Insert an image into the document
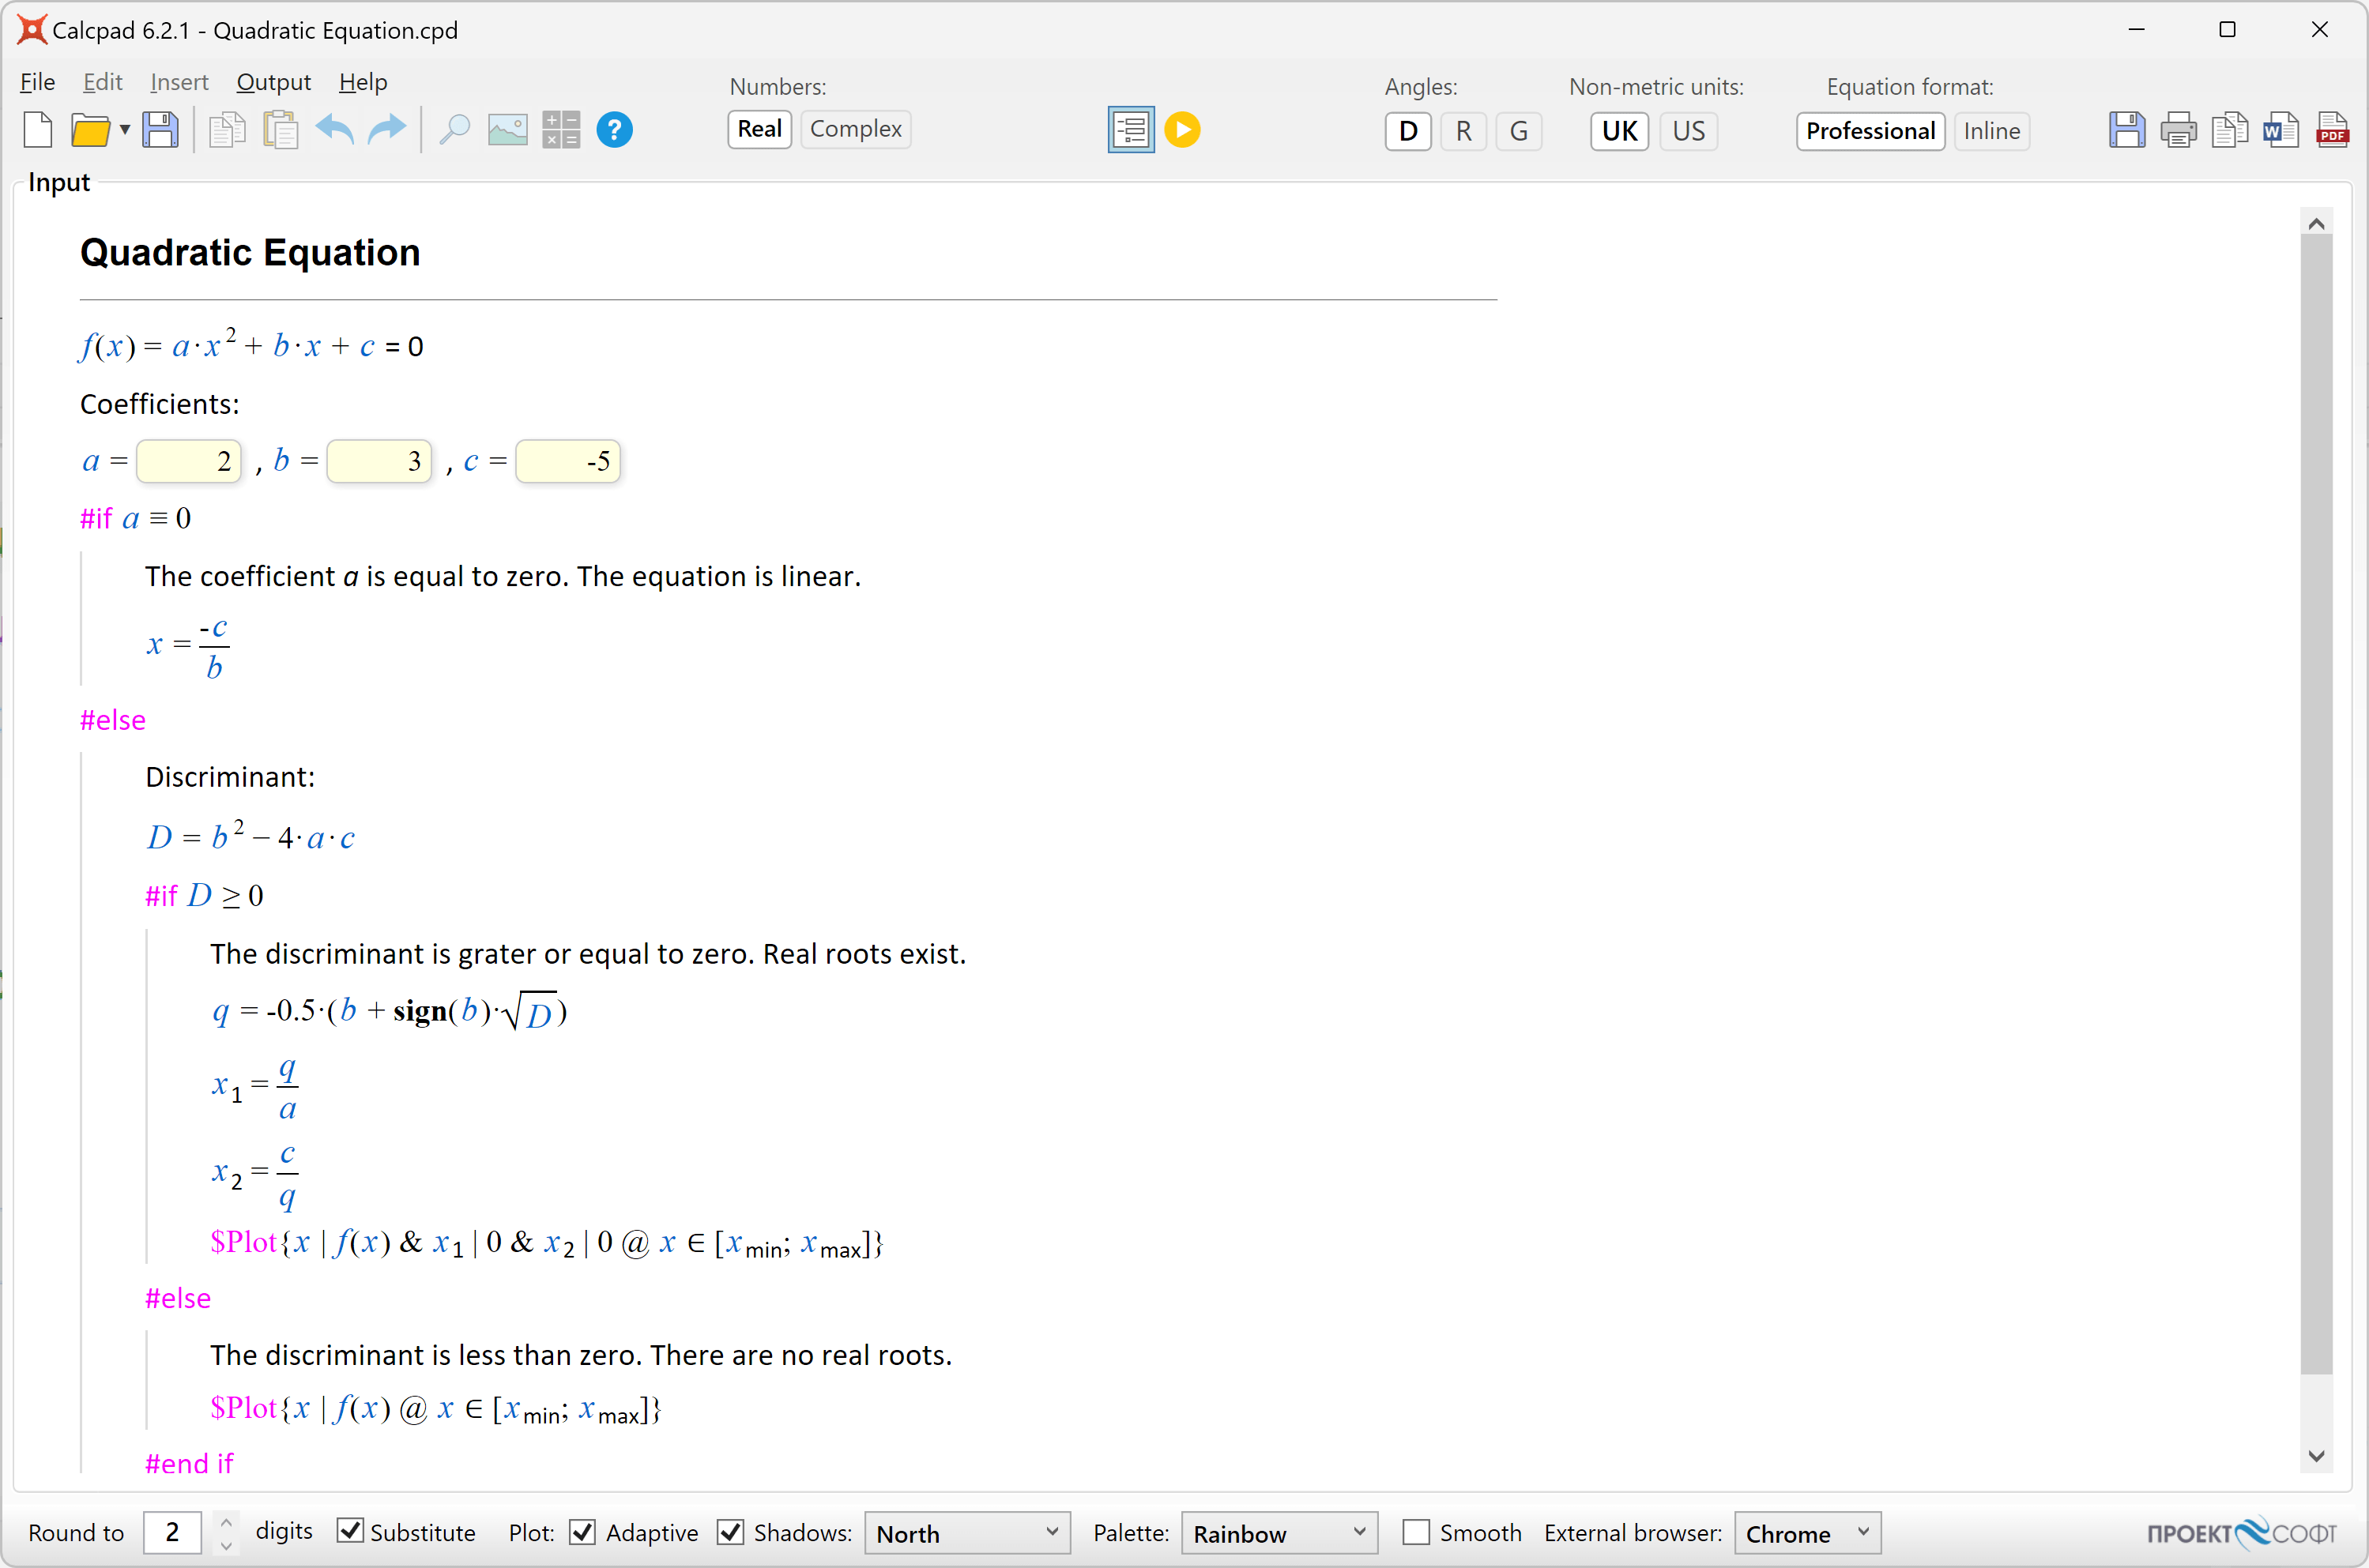2369x1568 pixels. click(x=507, y=129)
